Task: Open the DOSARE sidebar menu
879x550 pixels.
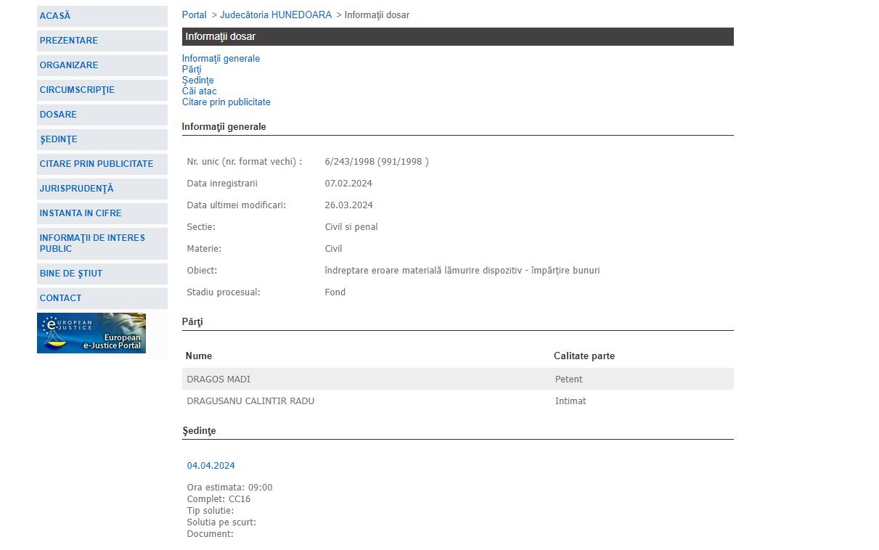Action: point(58,115)
